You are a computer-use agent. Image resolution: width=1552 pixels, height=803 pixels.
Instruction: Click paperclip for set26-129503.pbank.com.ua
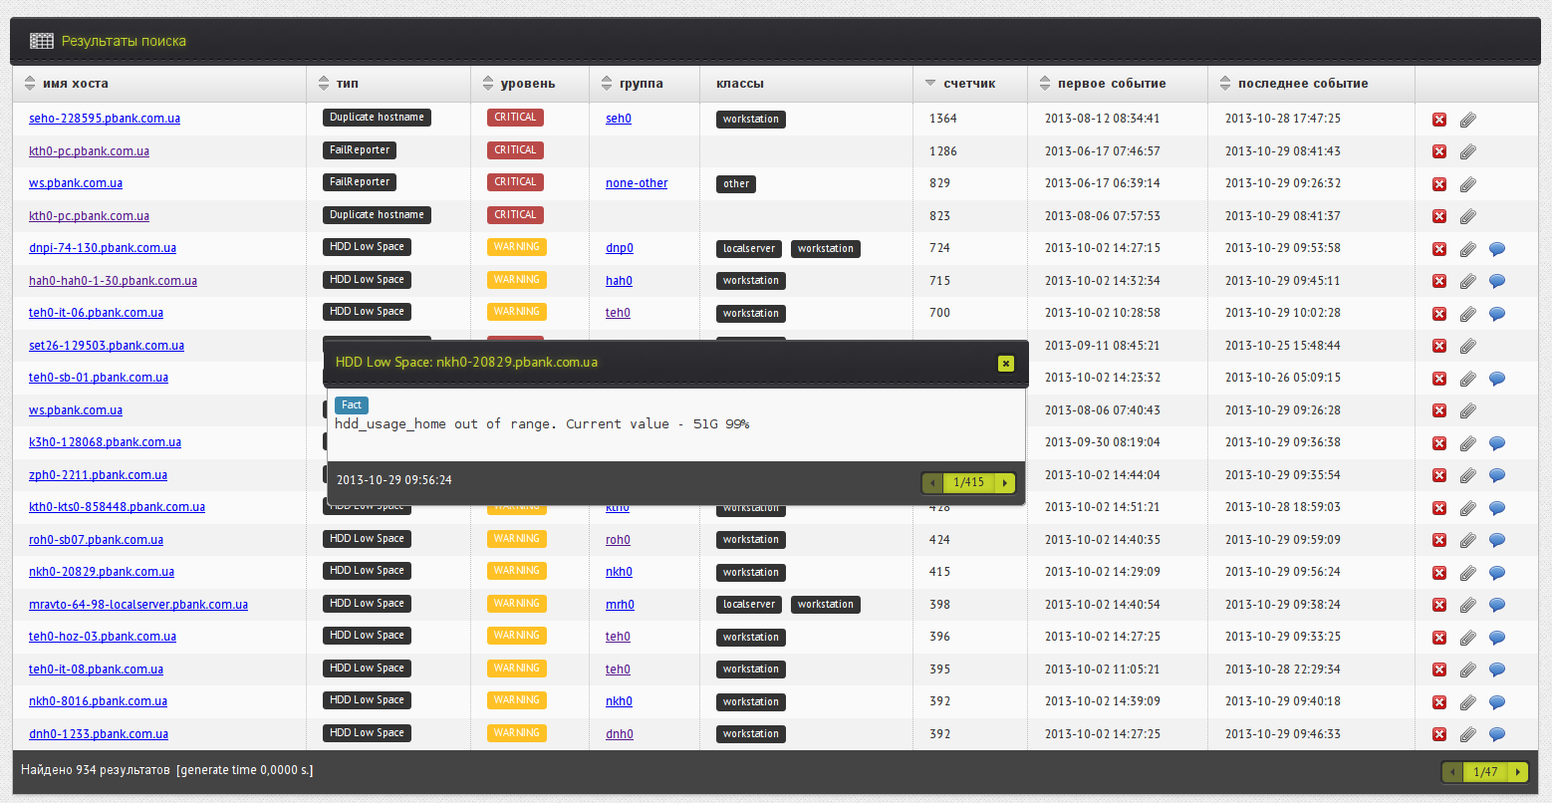coord(1468,346)
